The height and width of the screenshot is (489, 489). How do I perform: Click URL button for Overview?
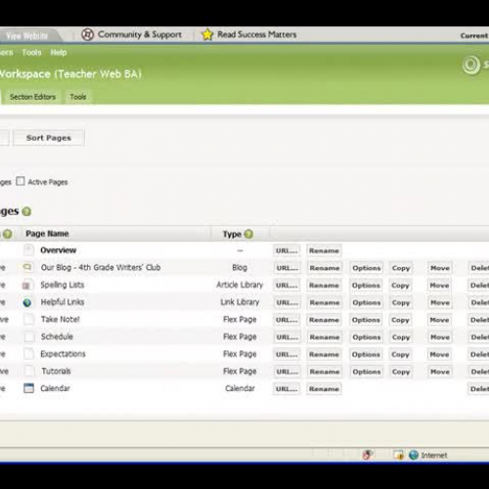coord(287,250)
